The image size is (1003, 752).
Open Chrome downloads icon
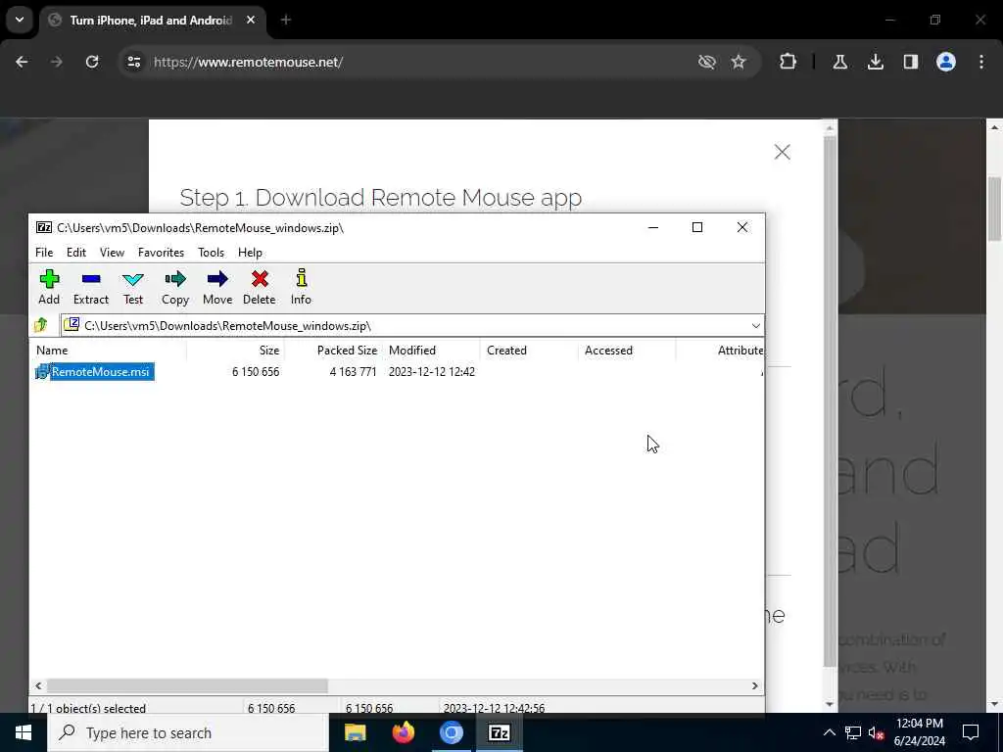[875, 62]
